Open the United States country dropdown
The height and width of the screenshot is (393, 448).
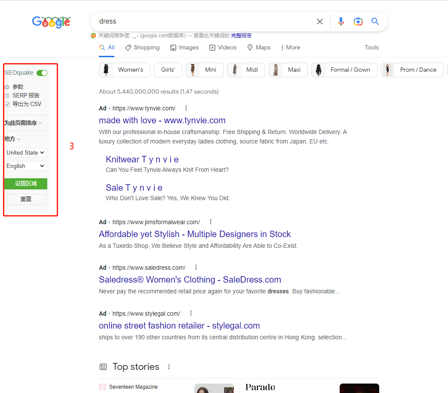[26, 152]
